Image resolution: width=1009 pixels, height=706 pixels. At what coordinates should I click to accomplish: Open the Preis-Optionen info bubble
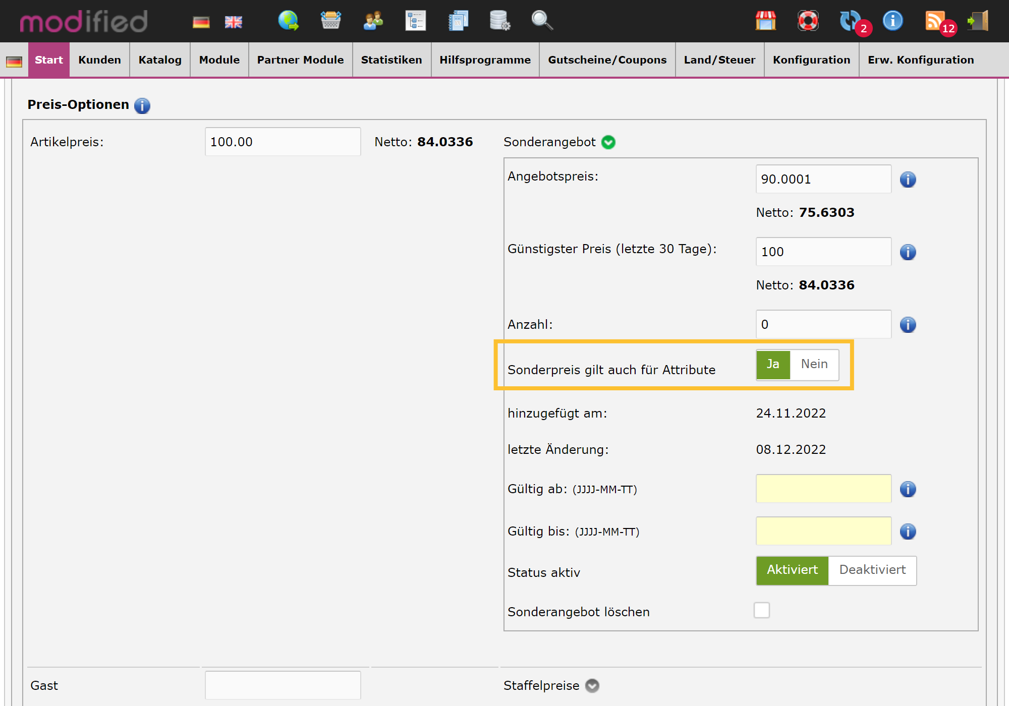[142, 106]
